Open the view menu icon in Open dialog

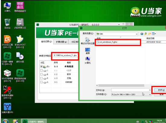(x=154, y=34)
